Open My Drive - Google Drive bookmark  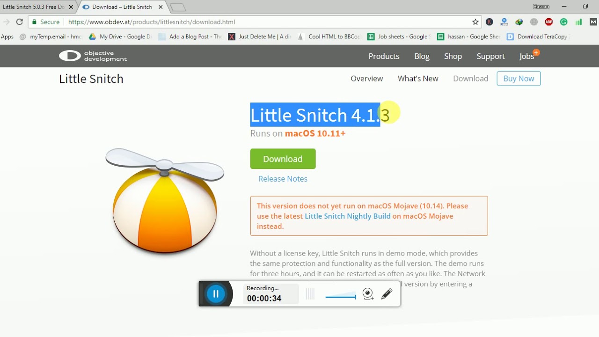click(x=120, y=37)
